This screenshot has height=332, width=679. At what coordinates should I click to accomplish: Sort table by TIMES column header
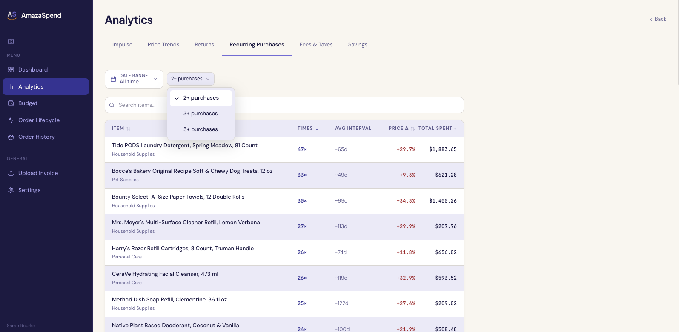click(308, 128)
